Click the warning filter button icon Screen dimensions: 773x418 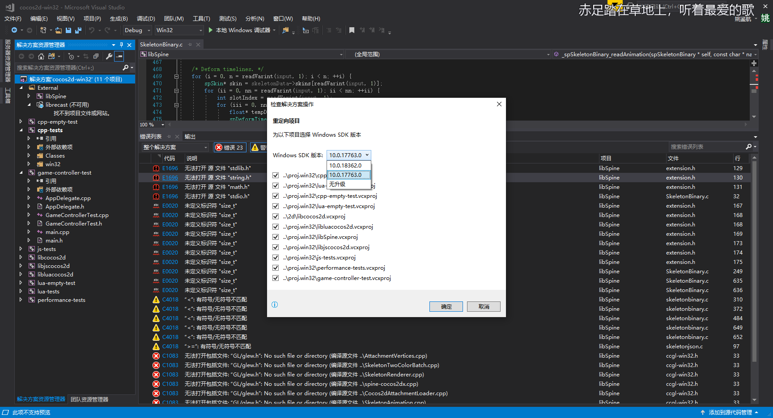[x=255, y=147]
